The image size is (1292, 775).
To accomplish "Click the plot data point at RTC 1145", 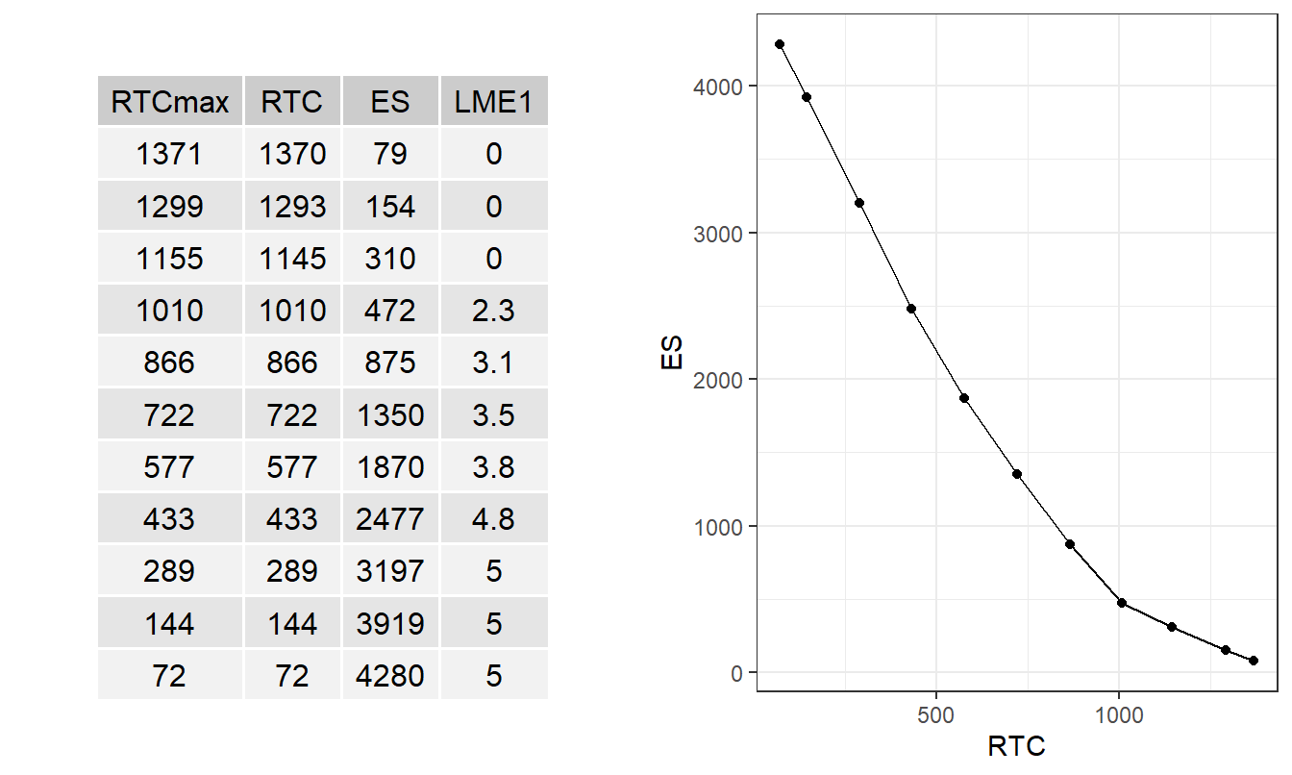I will coord(1172,627).
